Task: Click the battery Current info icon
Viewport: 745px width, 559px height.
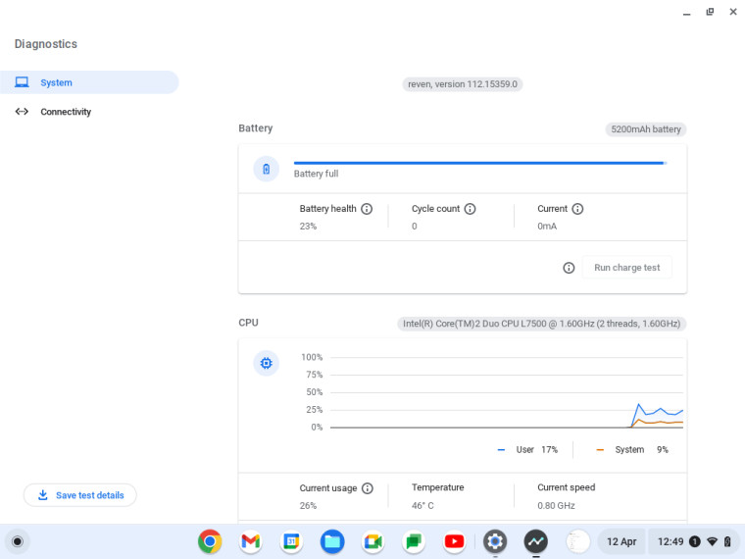Action: click(577, 209)
